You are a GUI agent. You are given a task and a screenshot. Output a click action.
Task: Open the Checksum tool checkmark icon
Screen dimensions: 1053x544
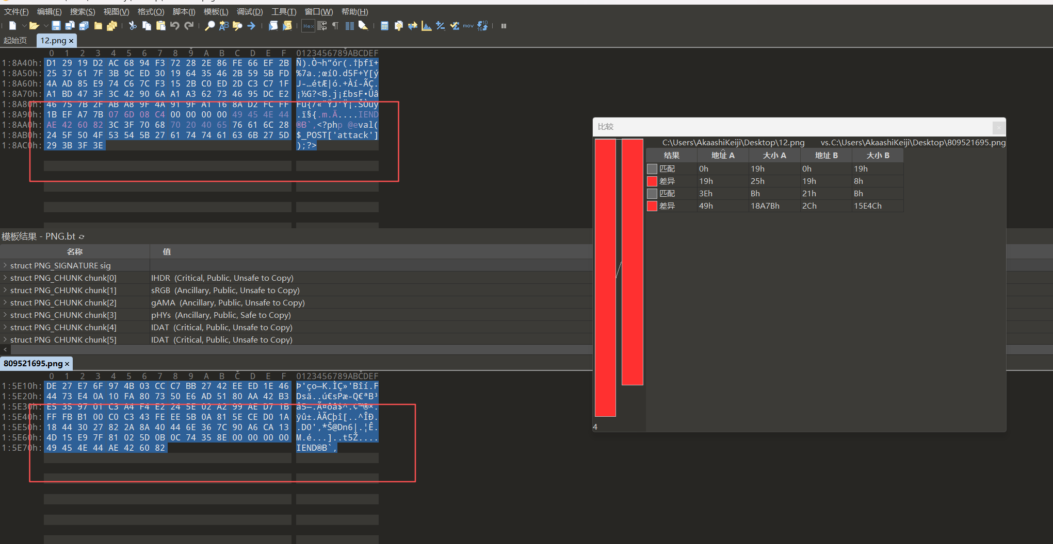point(454,26)
